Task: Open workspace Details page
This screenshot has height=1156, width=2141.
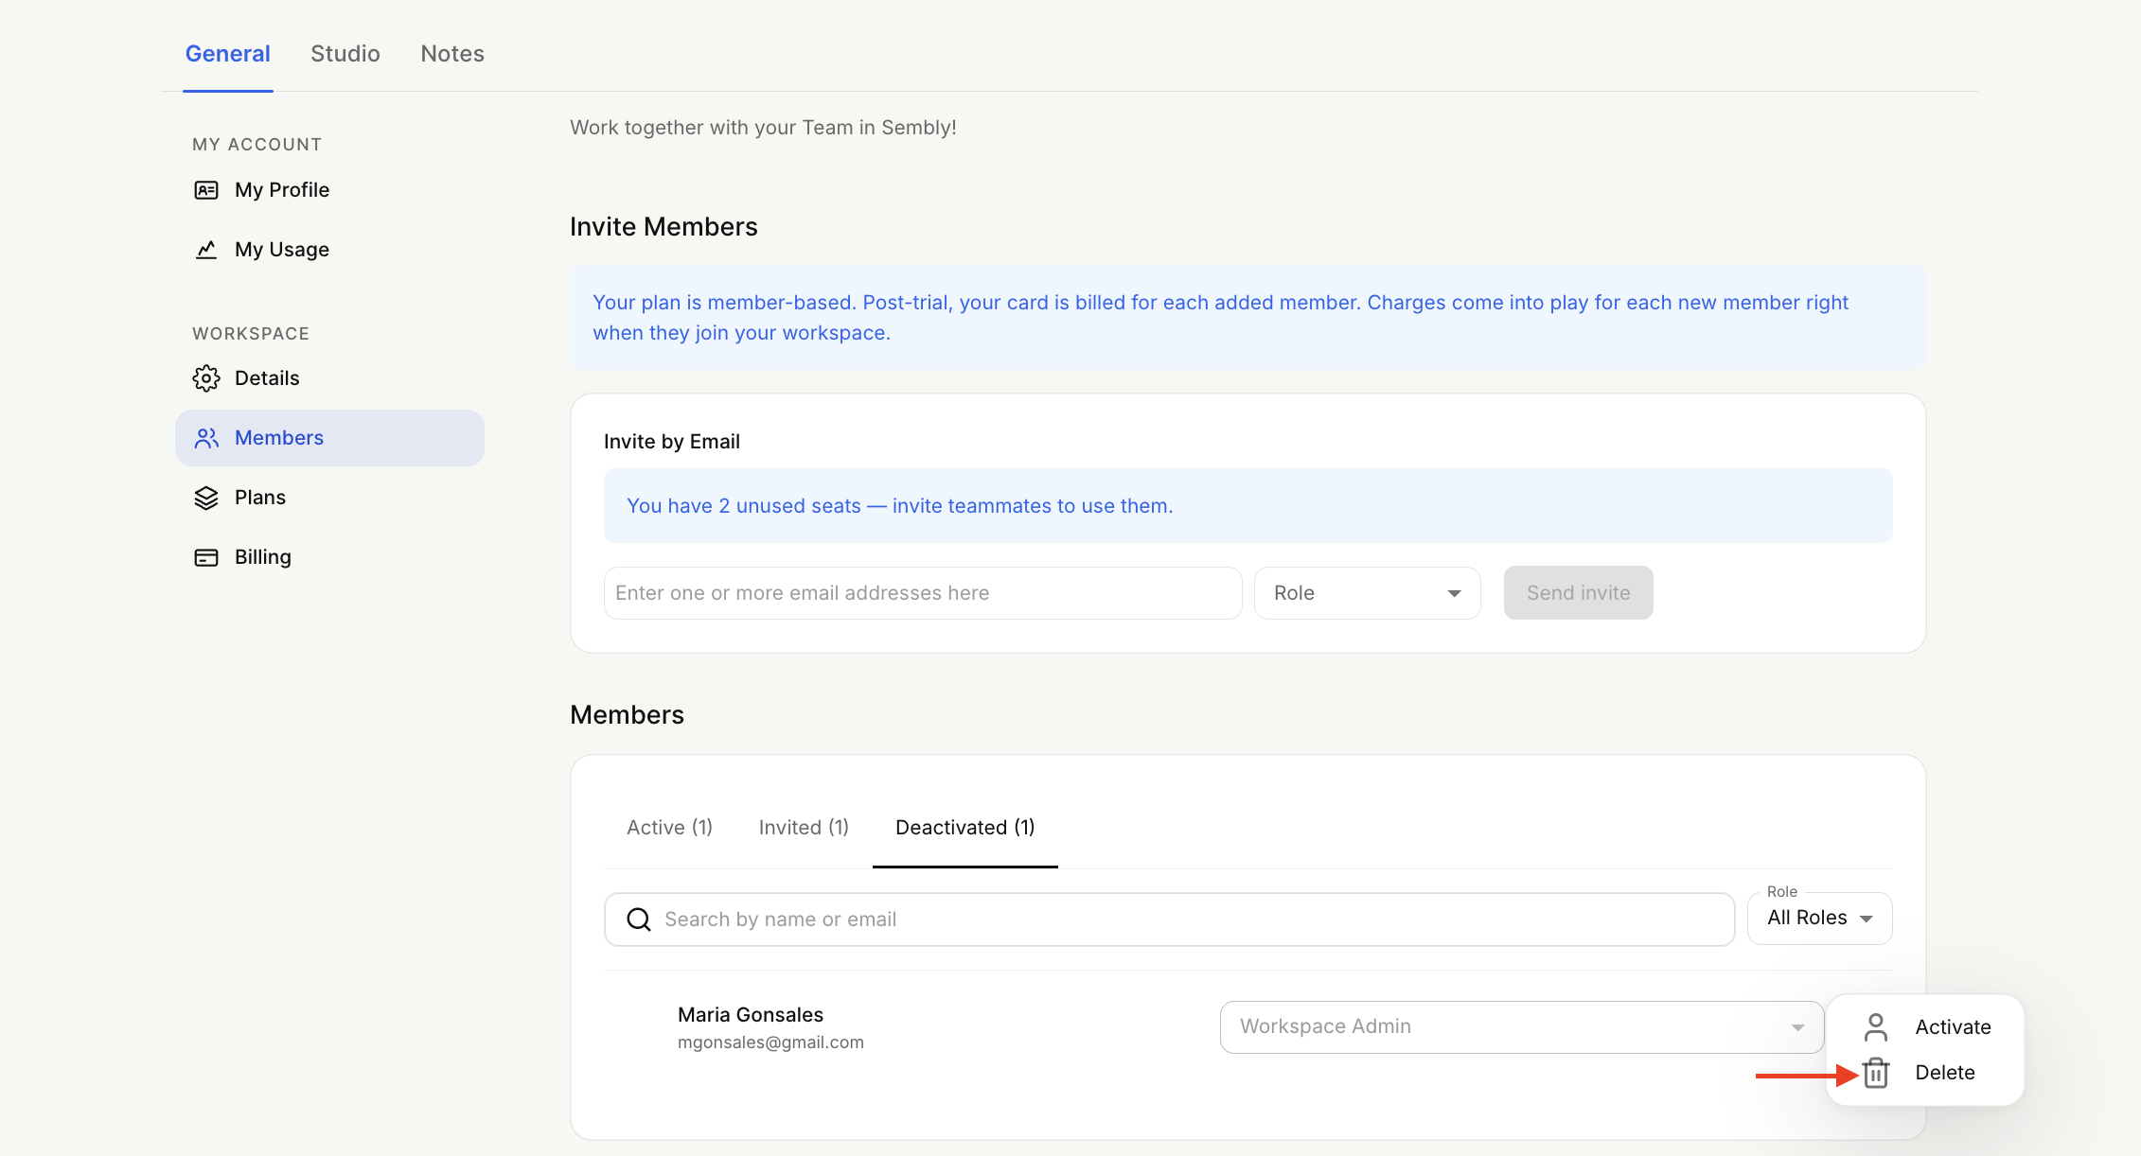Action: 329,378
